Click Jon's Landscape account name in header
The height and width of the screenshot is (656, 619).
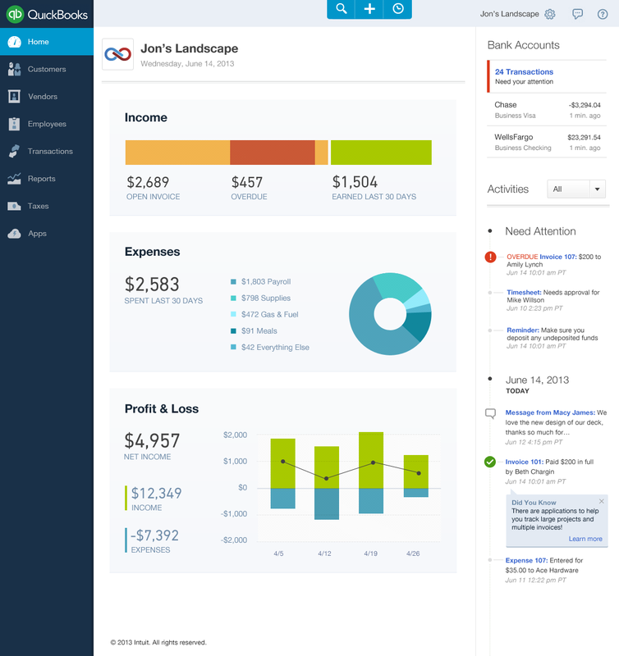point(509,14)
